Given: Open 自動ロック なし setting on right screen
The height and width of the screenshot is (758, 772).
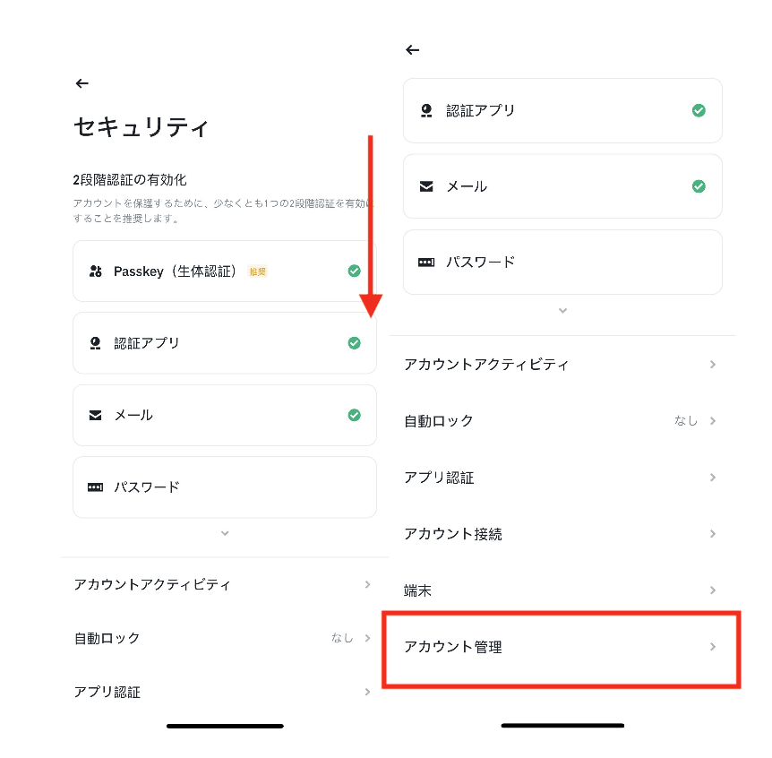Looking at the screenshot, I should (x=561, y=421).
